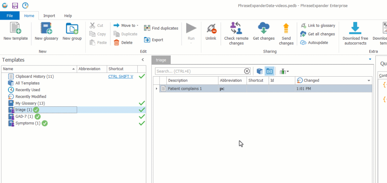Screen dimensions: 387x183
Task: Toggle search all glossaries icon
Action: (x=260, y=71)
